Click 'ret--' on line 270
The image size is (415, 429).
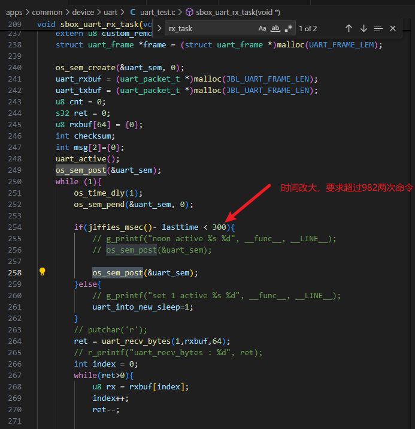[104, 410]
